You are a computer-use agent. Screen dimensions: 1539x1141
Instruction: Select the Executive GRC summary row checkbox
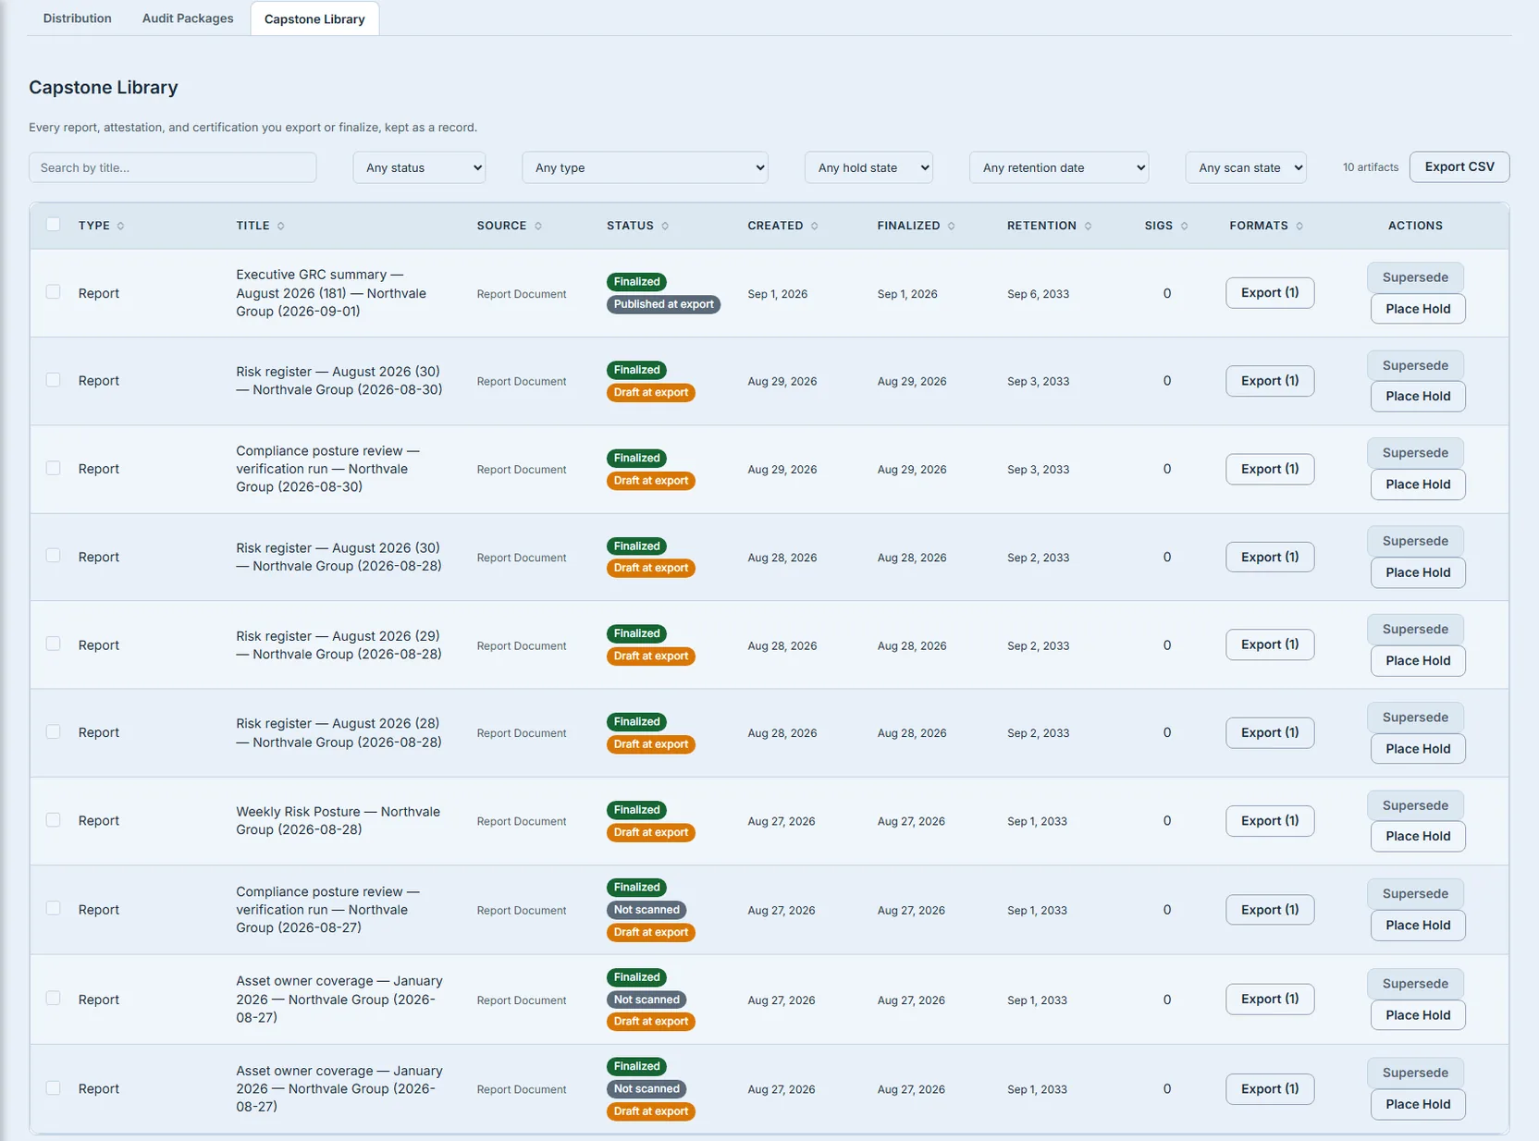tap(54, 292)
